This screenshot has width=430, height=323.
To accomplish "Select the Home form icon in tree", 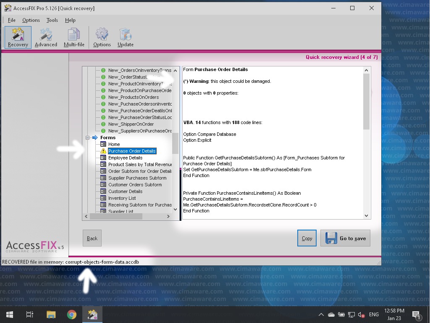I will [103, 144].
